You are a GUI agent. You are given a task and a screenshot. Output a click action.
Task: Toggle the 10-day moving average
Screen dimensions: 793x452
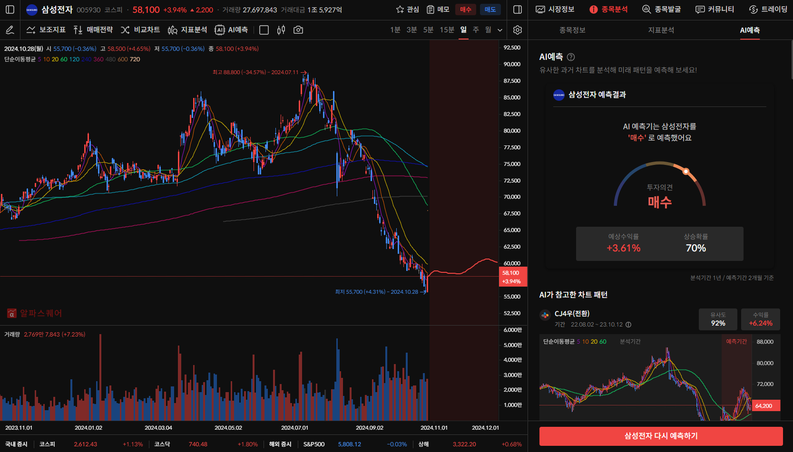47,59
